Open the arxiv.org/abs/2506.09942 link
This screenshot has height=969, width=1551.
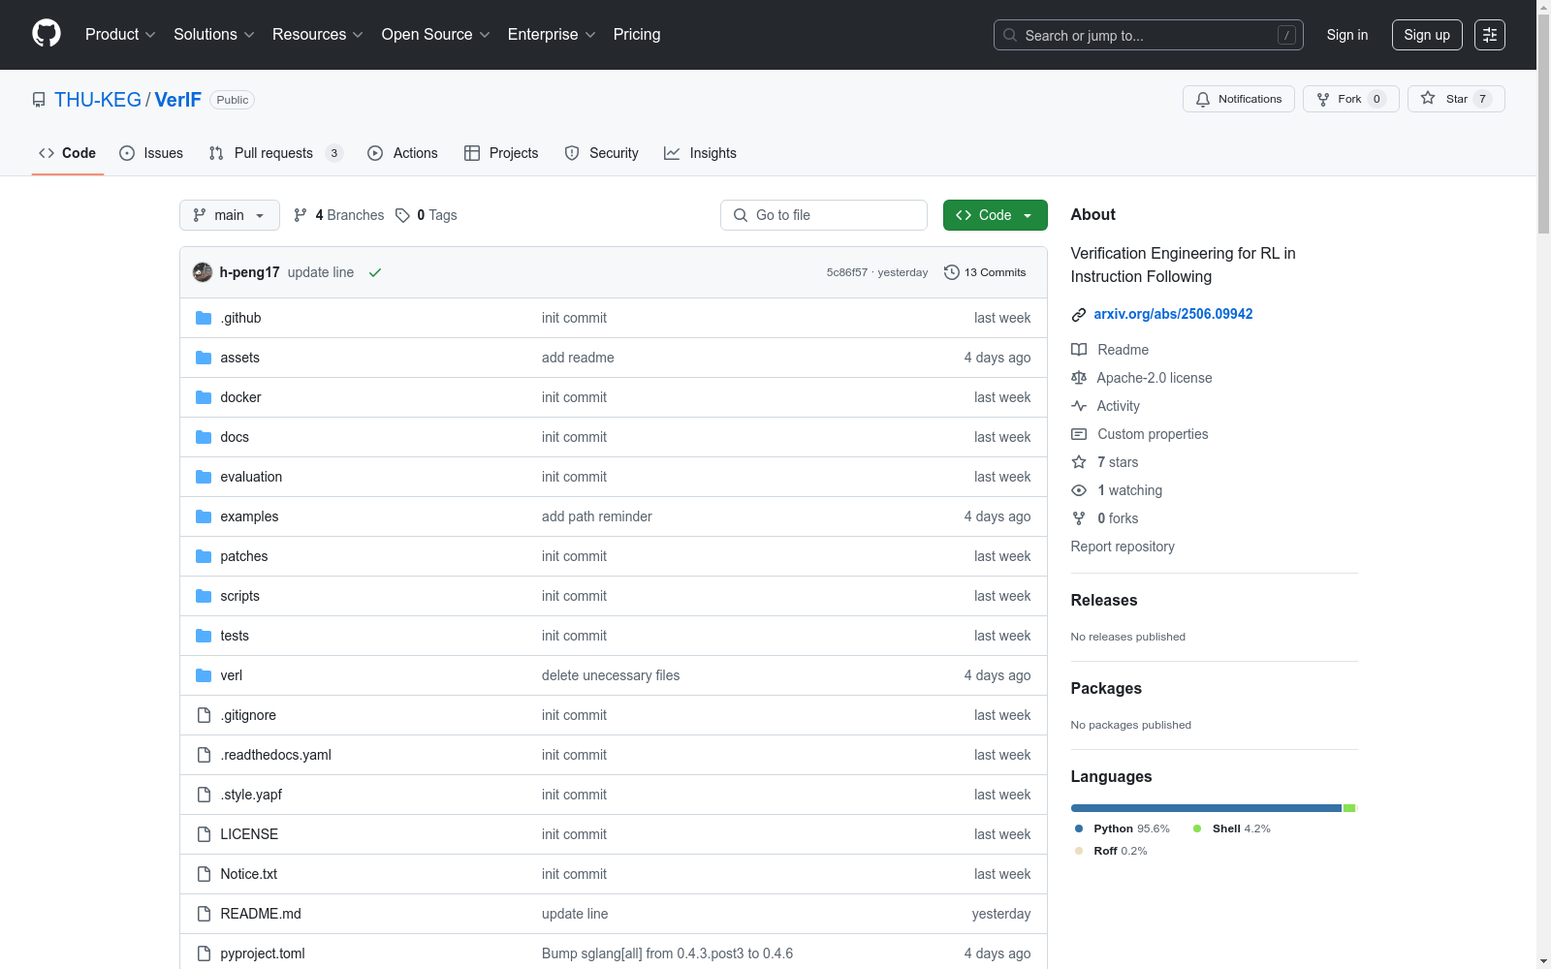point(1173,314)
